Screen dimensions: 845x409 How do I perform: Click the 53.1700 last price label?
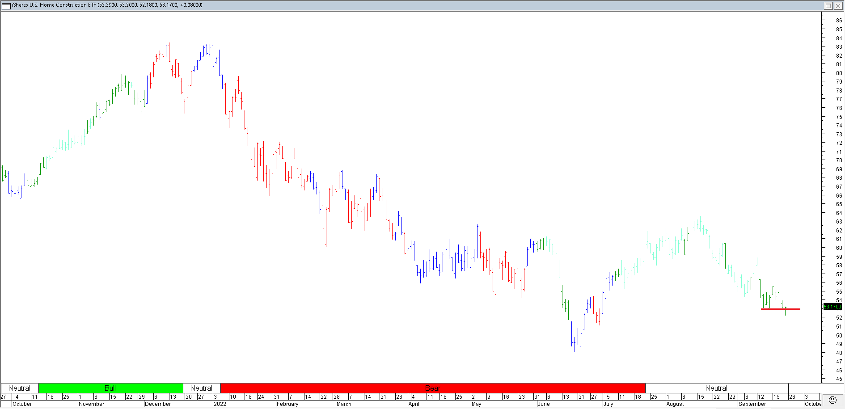[x=832, y=307]
